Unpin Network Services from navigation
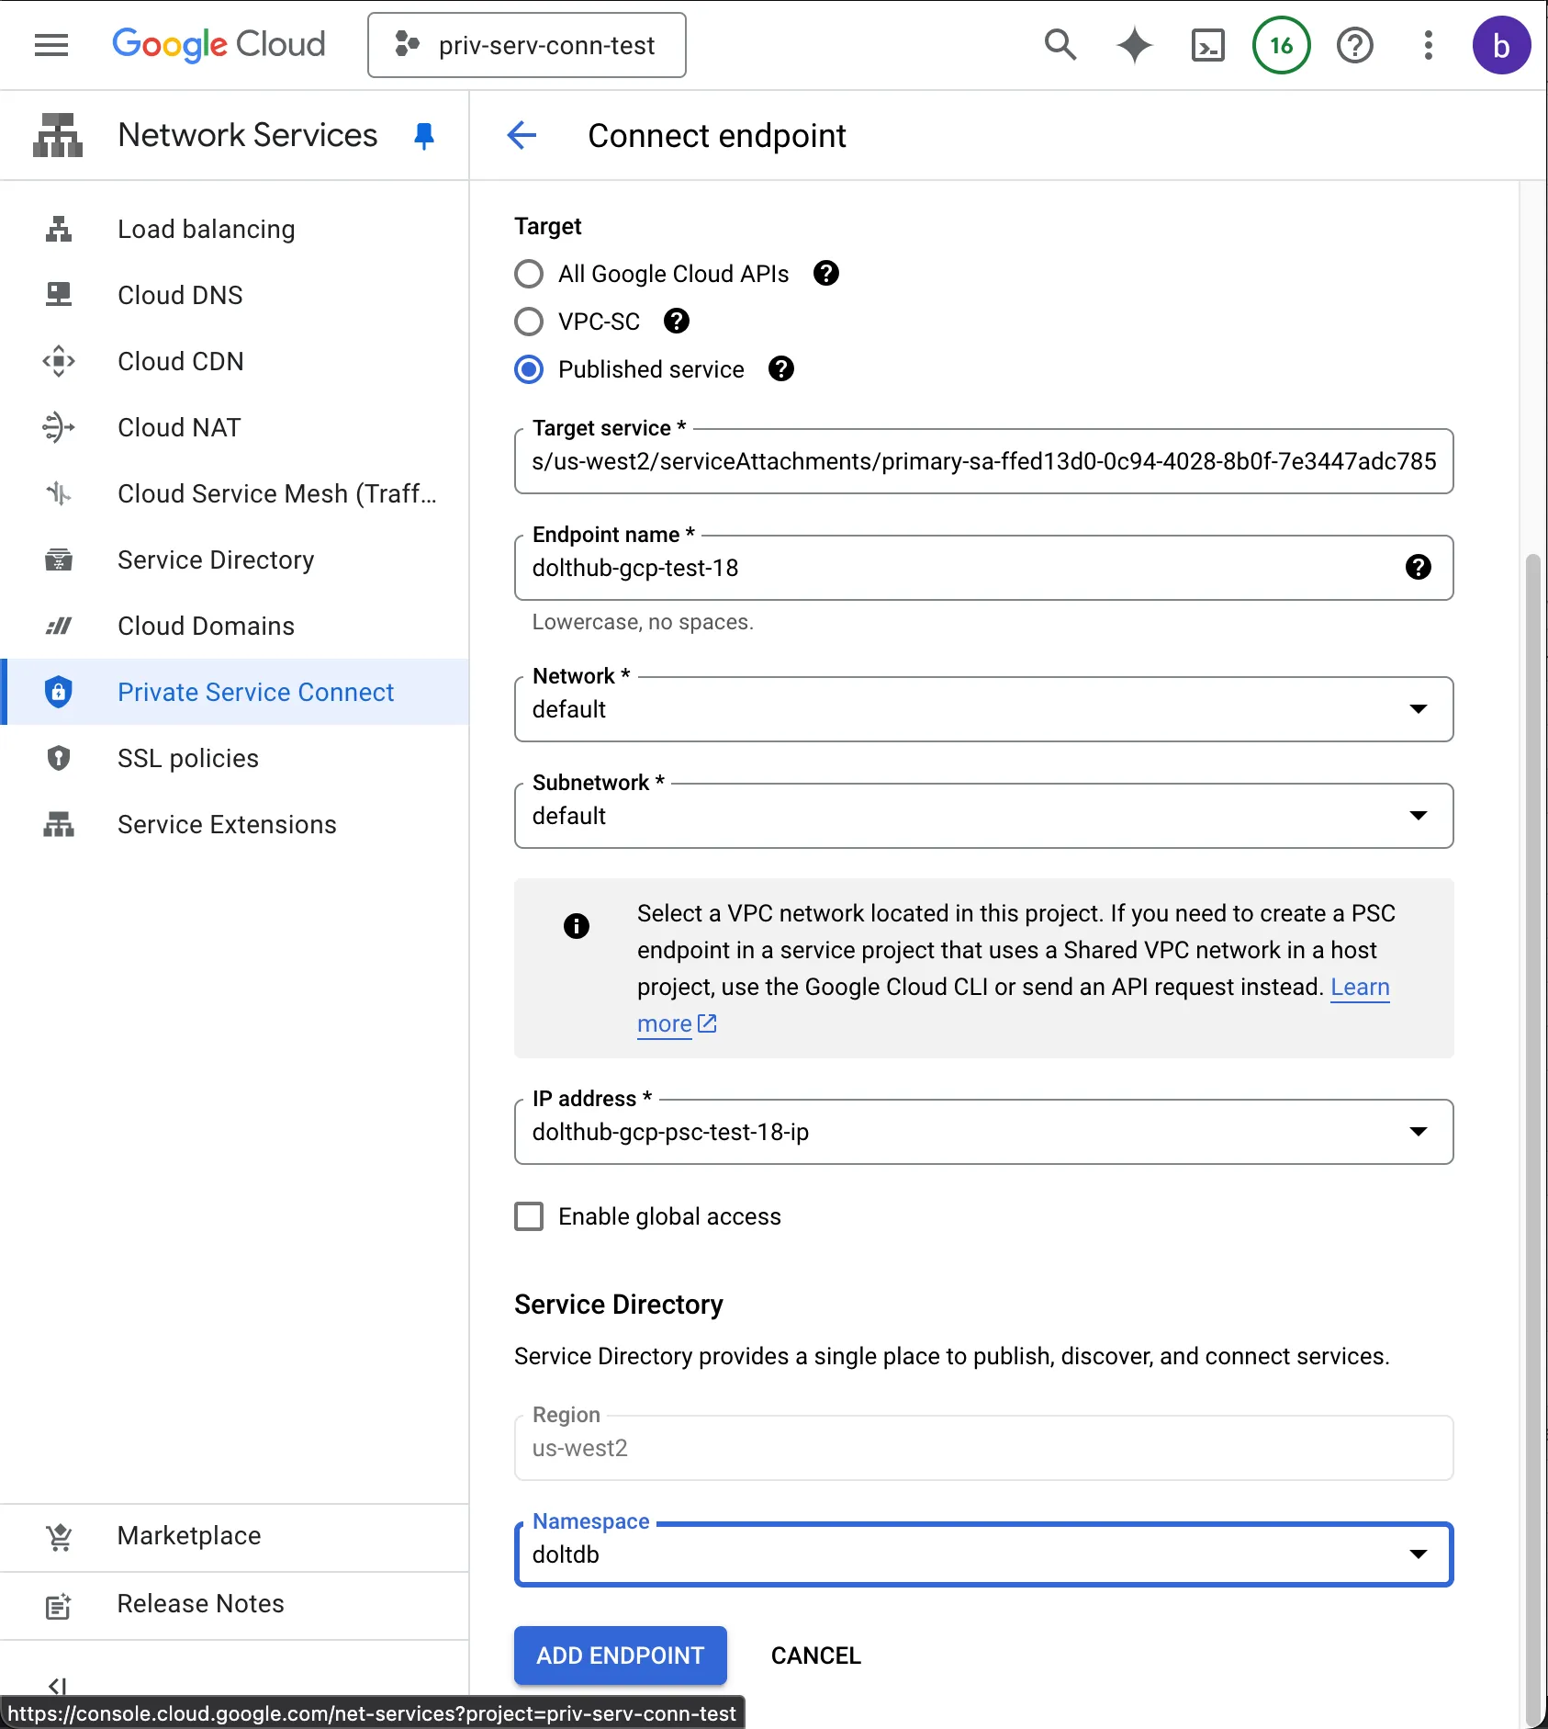The height and width of the screenshot is (1729, 1548). (x=423, y=135)
